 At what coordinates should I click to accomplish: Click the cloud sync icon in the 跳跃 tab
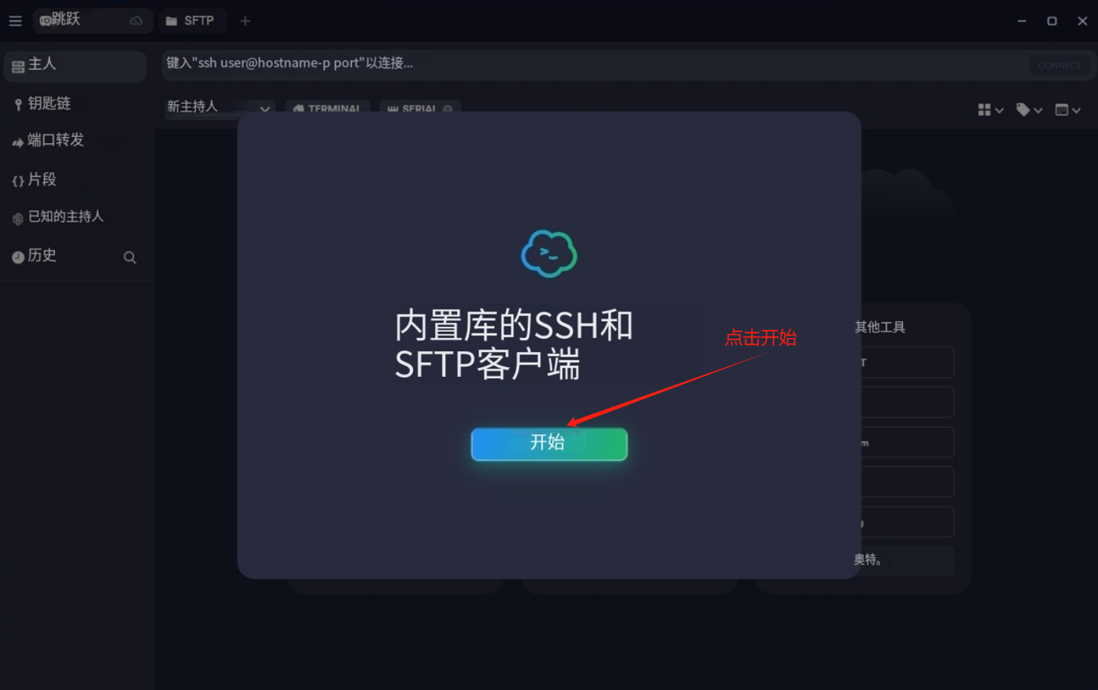click(x=136, y=21)
